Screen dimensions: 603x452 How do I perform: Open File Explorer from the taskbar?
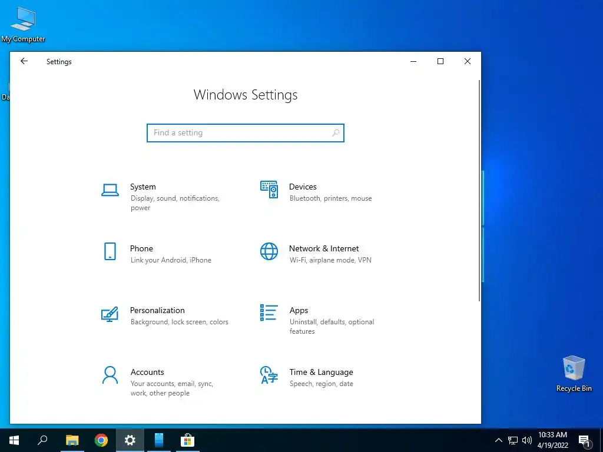click(72, 440)
